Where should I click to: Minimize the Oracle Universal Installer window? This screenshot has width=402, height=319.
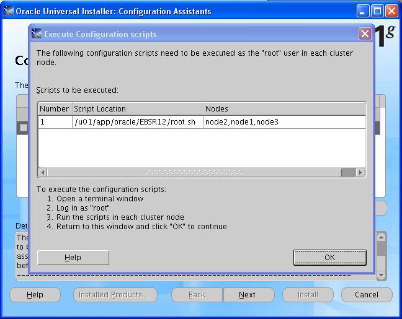(x=364, y=11)
